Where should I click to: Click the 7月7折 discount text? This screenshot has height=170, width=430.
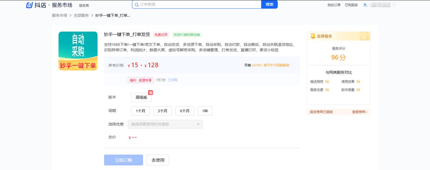tap(161, 80)
